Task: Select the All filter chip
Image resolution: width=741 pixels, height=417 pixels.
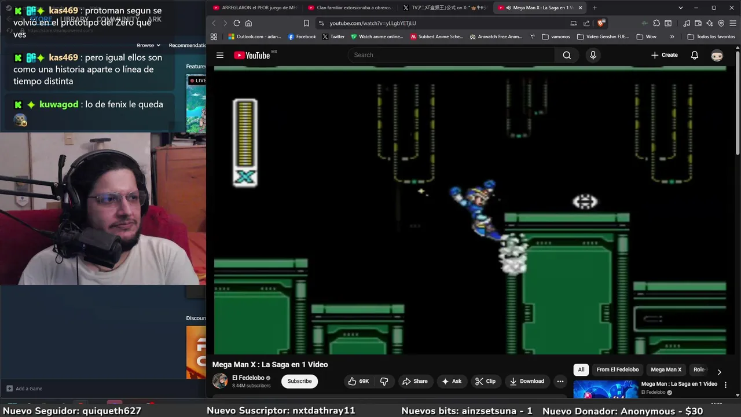Action: tap(581, 370)
